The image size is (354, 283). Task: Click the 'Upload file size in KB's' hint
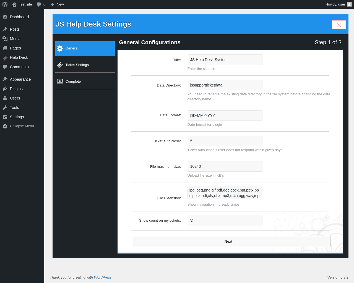click(206, 175)
